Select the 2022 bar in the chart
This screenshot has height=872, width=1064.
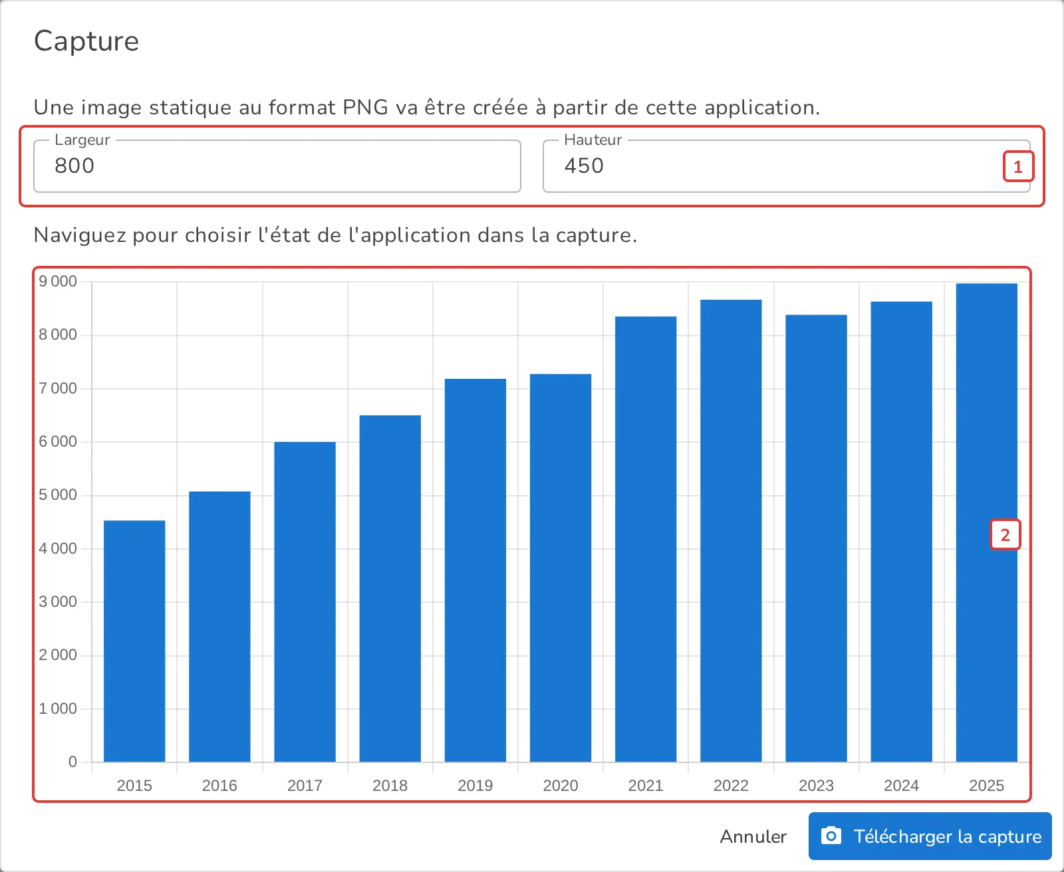click(x=731, y=530)
